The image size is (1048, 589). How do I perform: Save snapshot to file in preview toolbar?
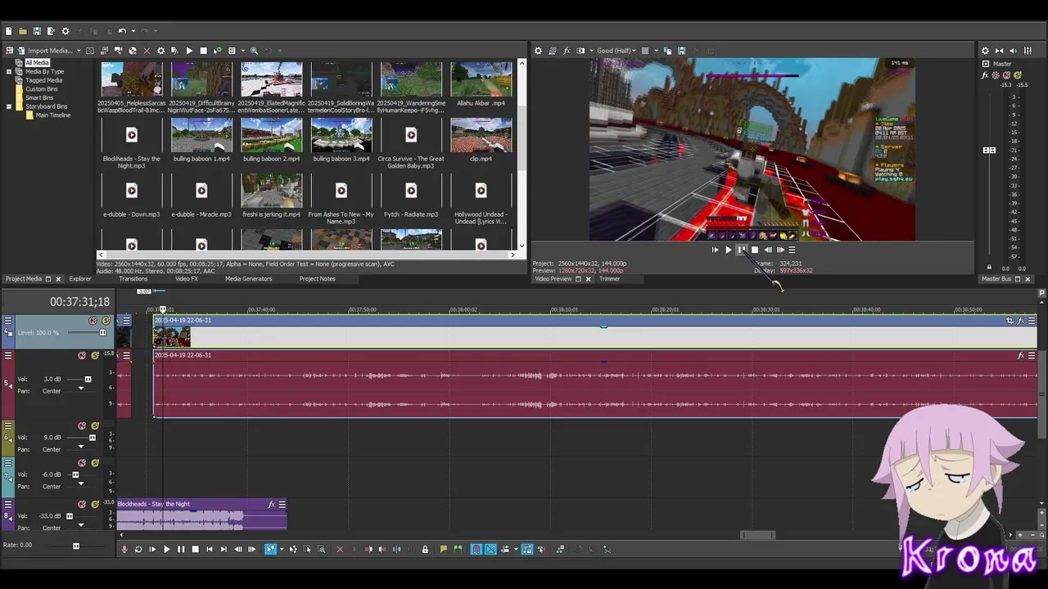point(682,51)
